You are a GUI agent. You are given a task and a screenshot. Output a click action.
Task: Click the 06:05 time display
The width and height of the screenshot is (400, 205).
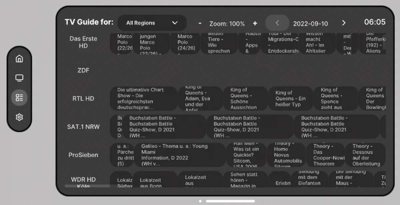point(374,22)
